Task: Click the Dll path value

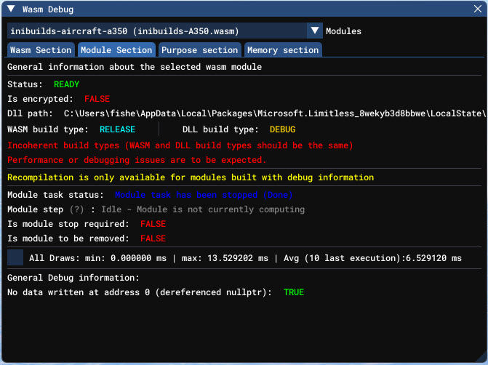Action: pyautogui.click(x=274, y=113)
